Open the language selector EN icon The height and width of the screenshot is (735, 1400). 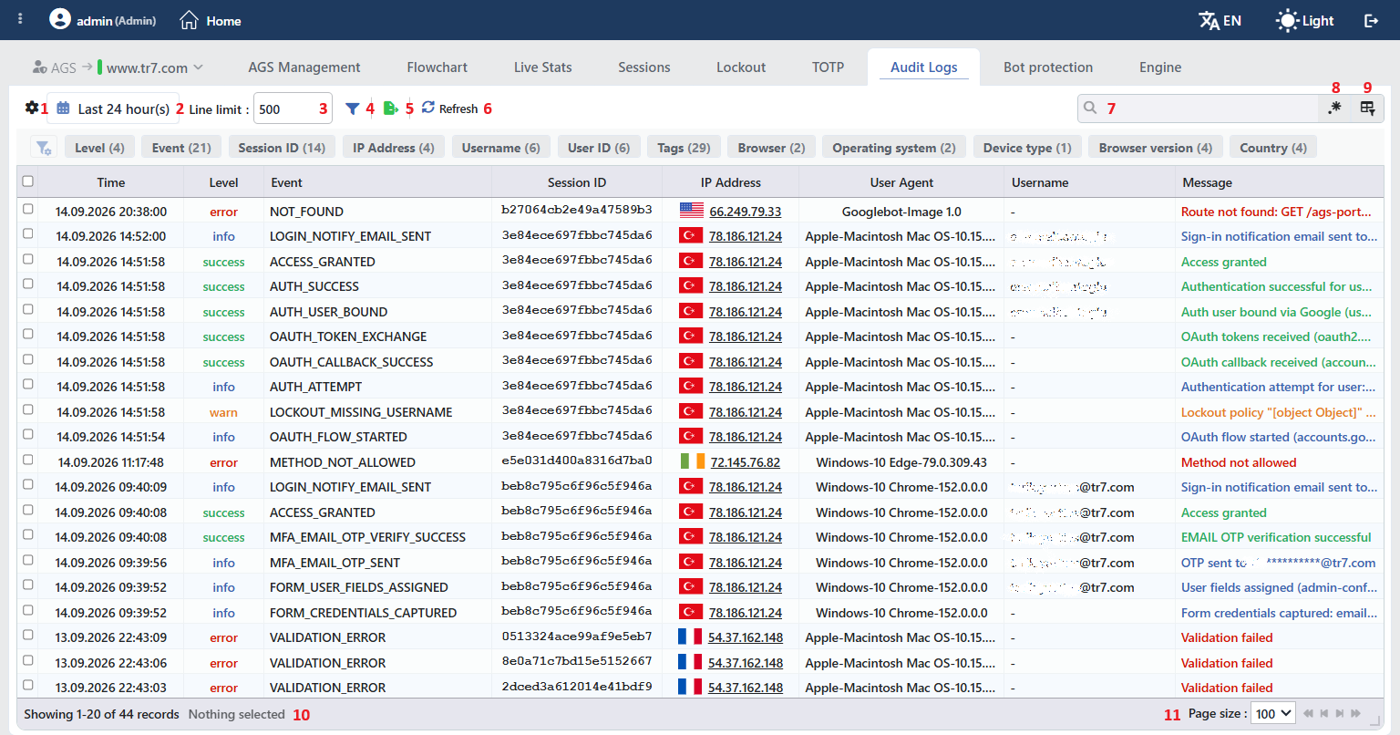[x=1210, y=20]
